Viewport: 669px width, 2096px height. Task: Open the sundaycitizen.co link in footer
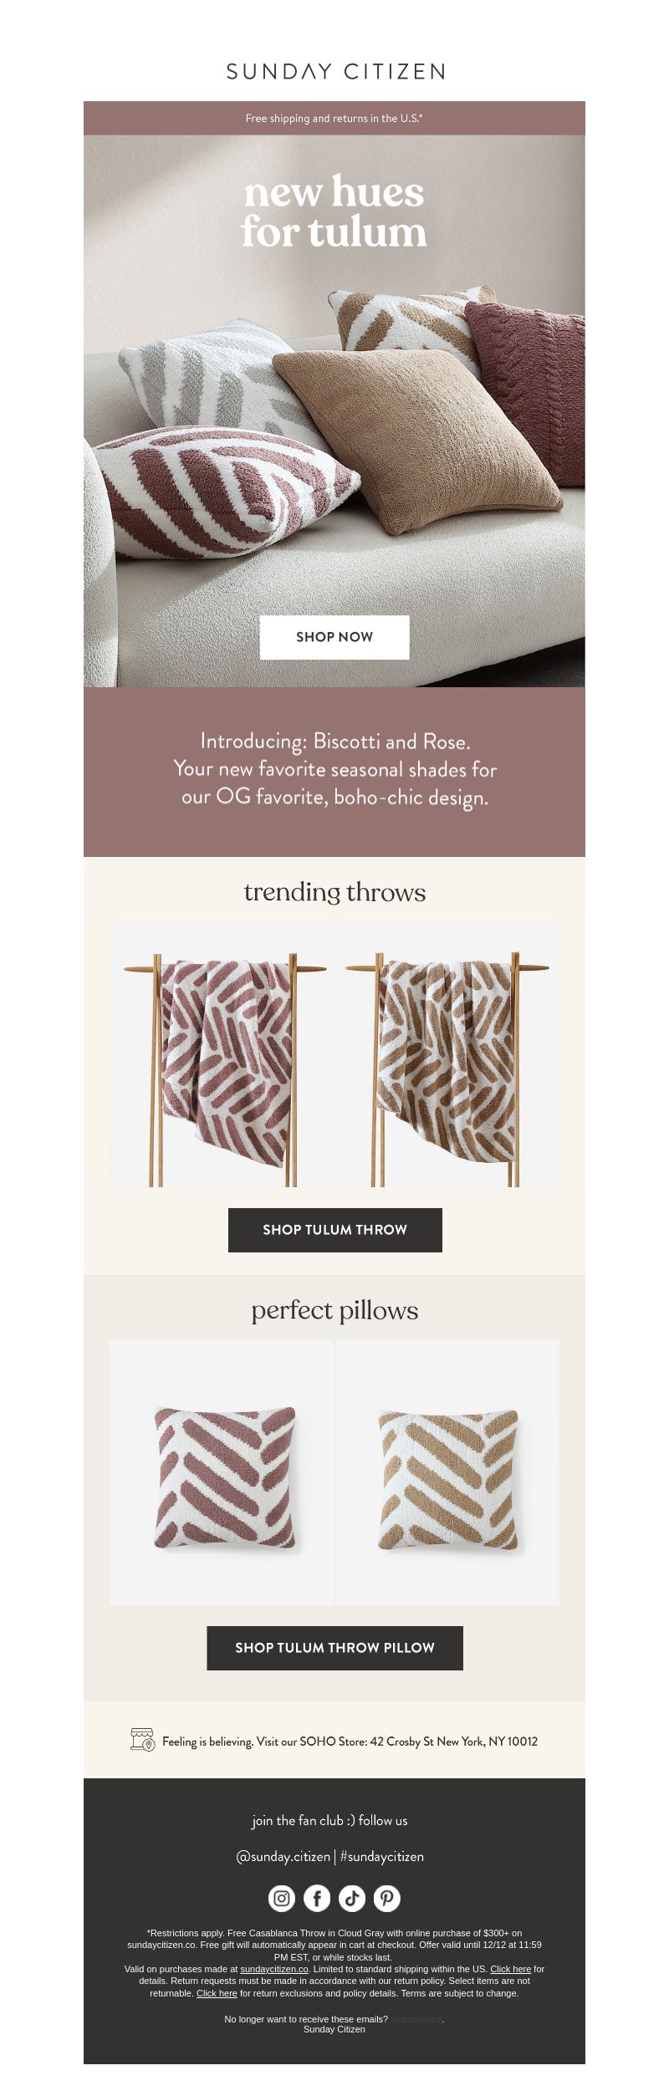274,1969
